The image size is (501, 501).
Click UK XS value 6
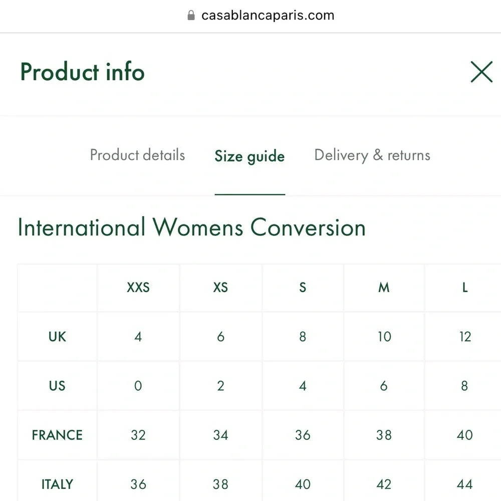pyautogui.click(x=220, y=337)
